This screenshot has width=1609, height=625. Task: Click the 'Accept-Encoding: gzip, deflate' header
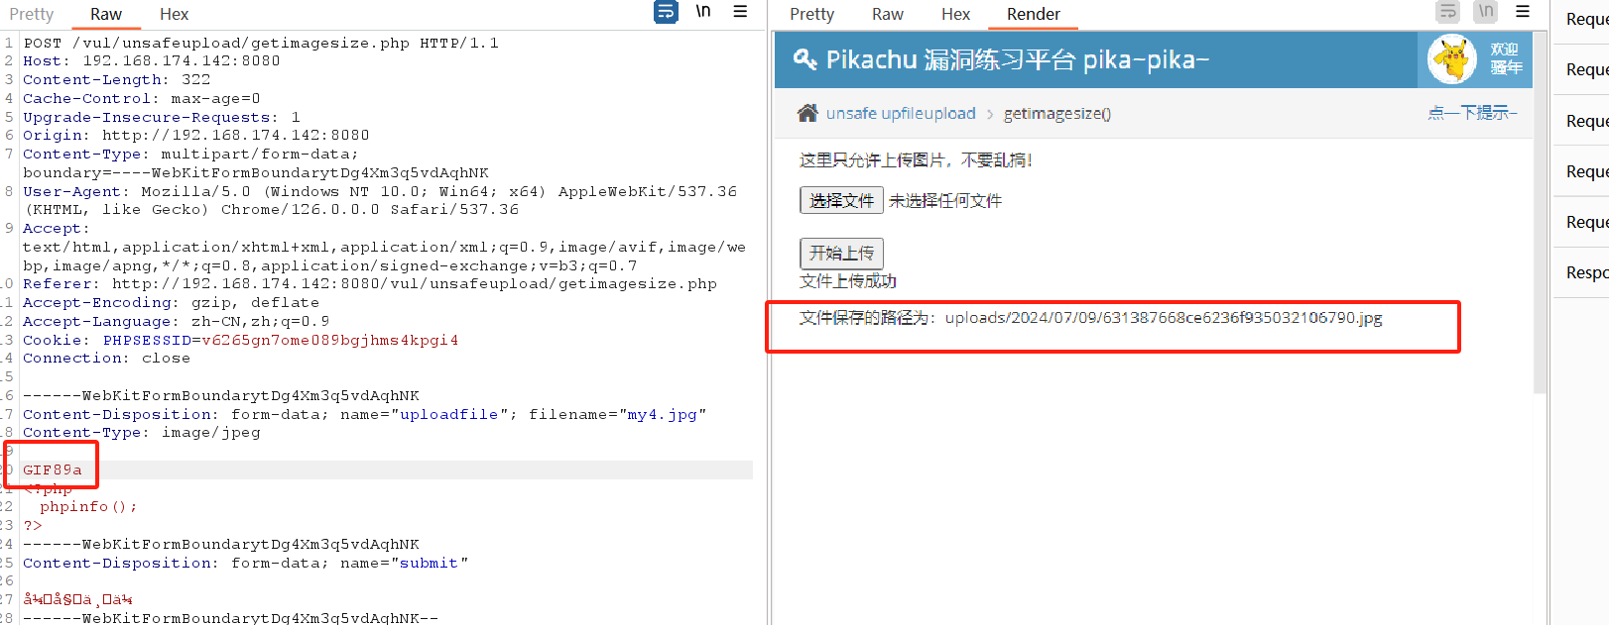click(x=172, y=303)
